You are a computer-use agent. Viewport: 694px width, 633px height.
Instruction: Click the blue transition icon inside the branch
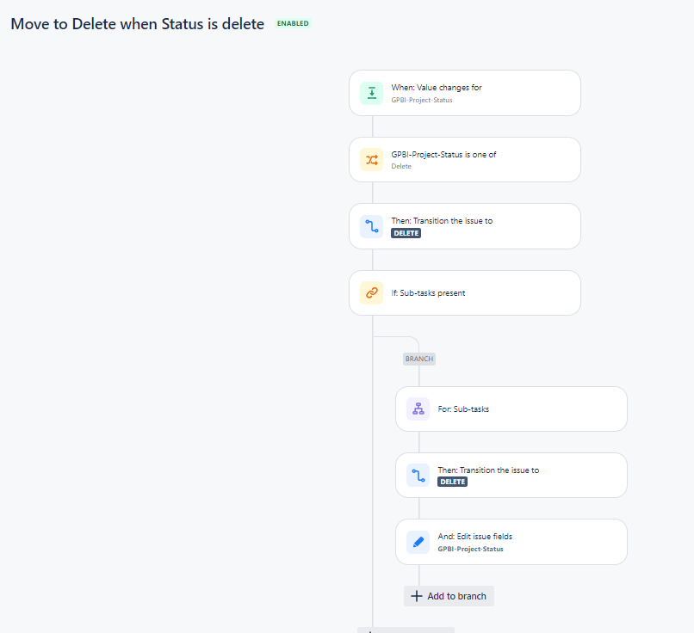pos(418,476)
